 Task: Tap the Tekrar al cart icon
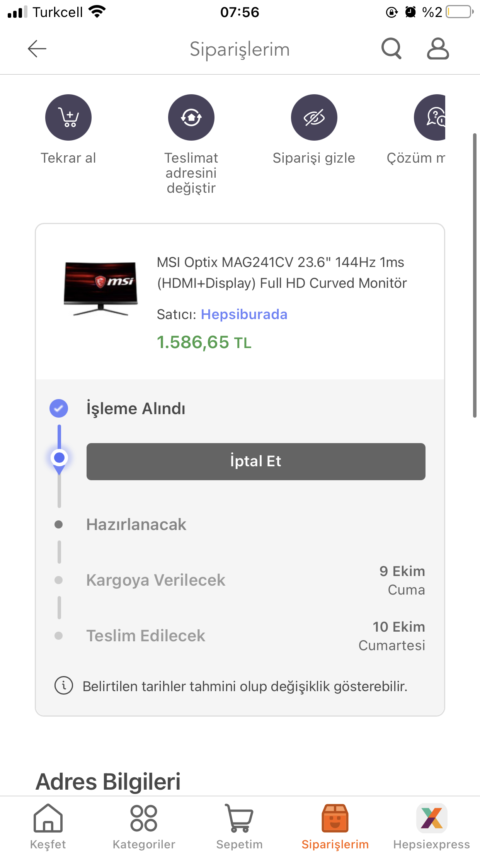click(x=68, y=117)
